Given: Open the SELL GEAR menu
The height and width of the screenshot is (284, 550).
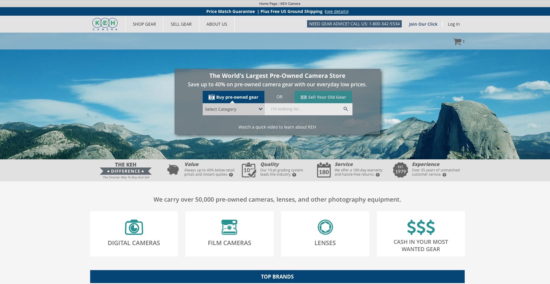Looking at the screenshot, I should point(181,24).
